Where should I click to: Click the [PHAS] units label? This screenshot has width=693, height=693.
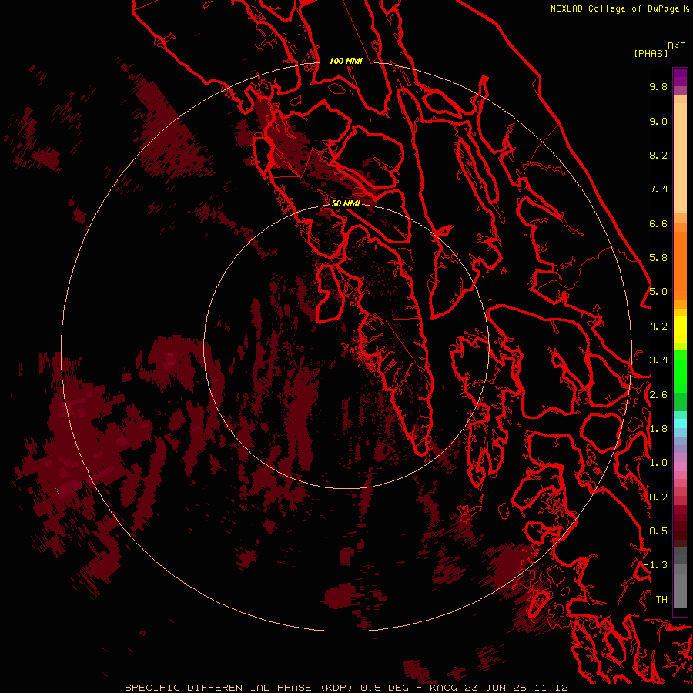(x=651, y=53)
